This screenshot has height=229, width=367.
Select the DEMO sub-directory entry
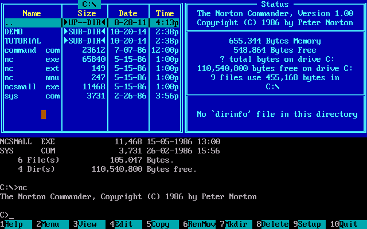point(92,32)
